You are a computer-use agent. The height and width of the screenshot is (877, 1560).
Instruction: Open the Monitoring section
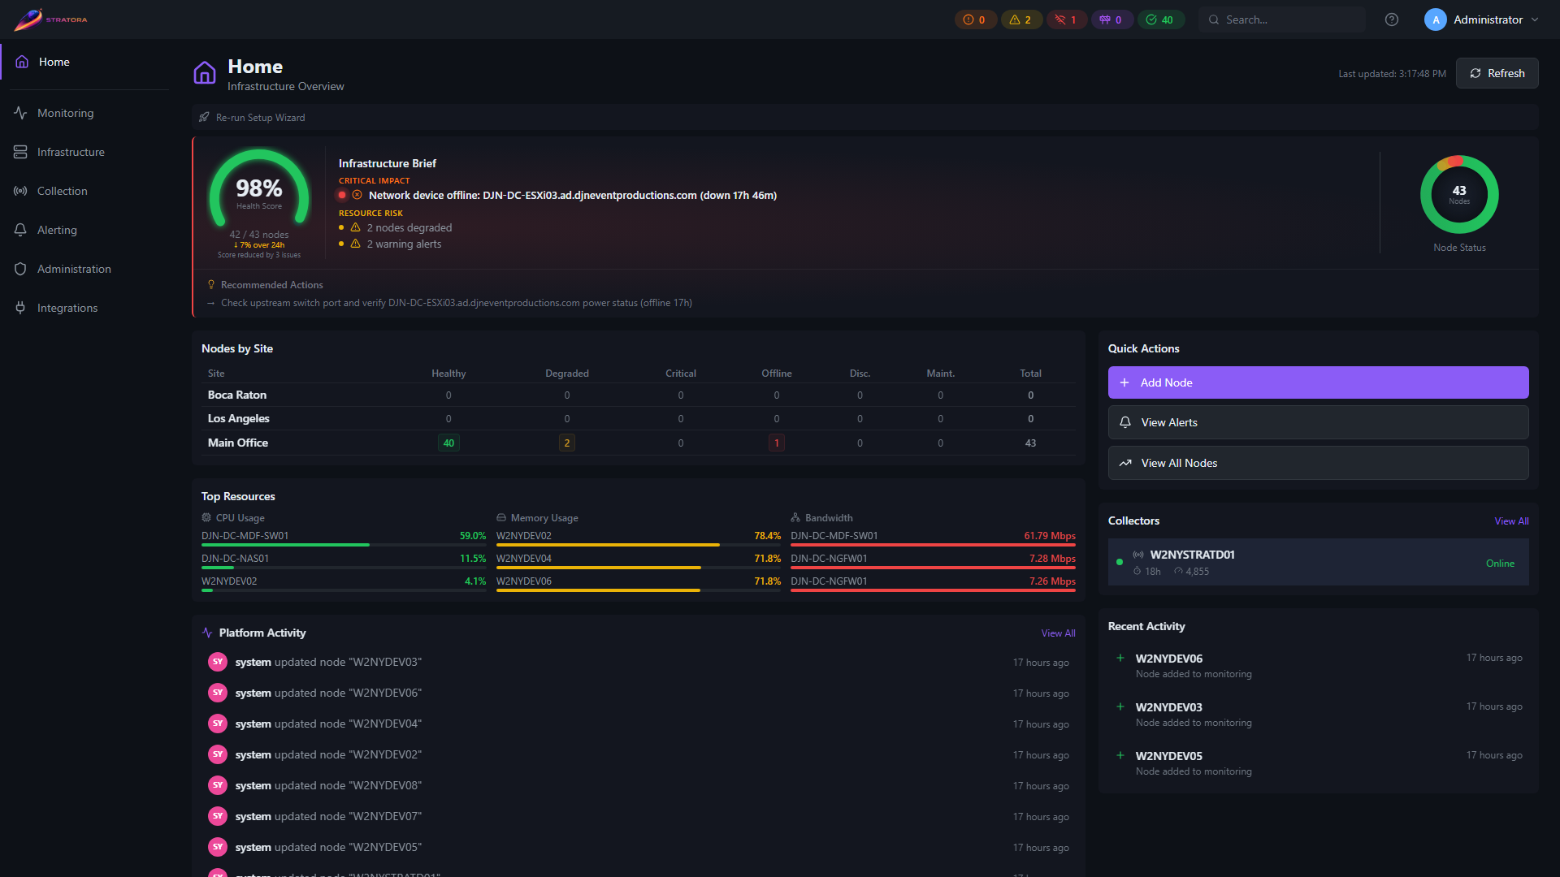(x=84, y=113)
